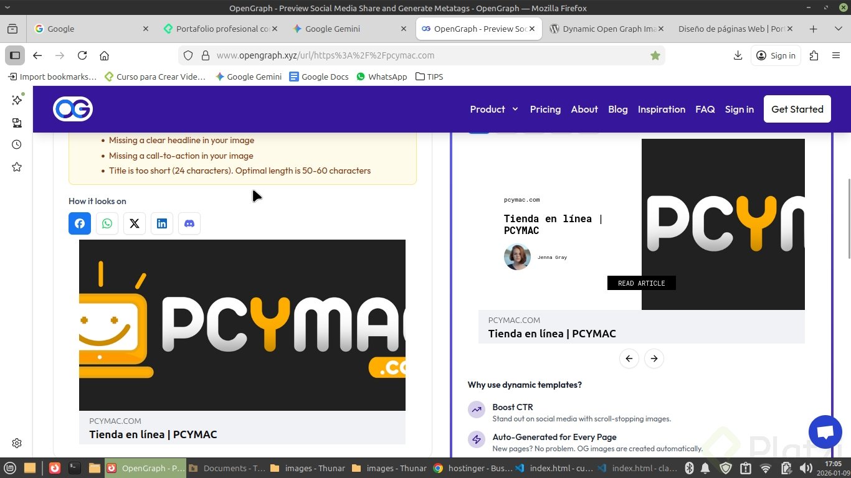
Task: Switch preview to LinkedIn
Action: pos(162,223)
